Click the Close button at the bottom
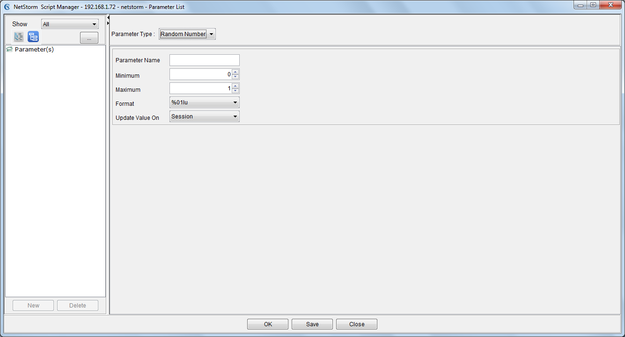 (x=357, y=324)
